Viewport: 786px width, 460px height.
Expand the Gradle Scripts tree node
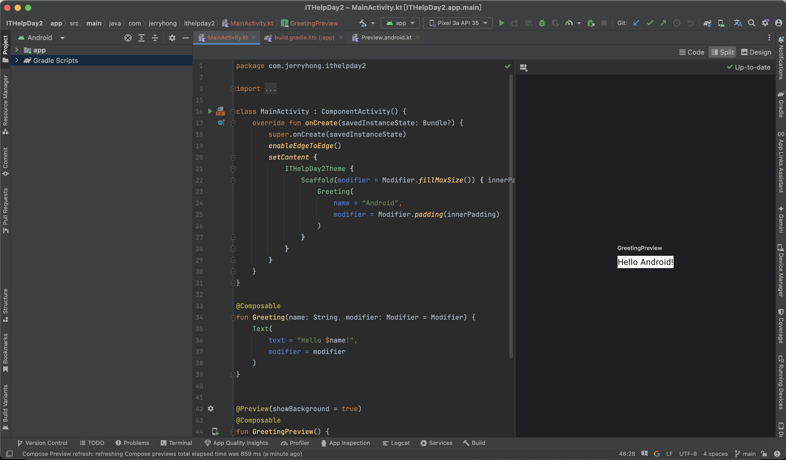(17, 60)
